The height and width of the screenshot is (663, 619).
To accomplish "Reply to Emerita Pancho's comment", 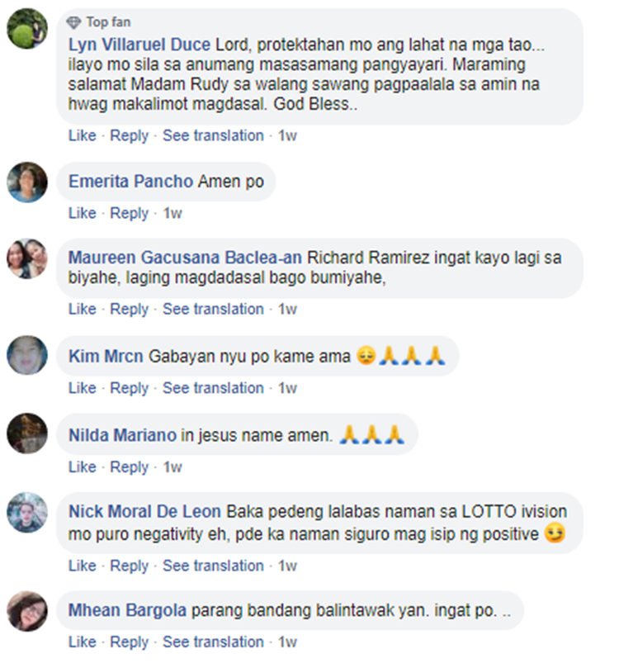I will tap(130, 213).
